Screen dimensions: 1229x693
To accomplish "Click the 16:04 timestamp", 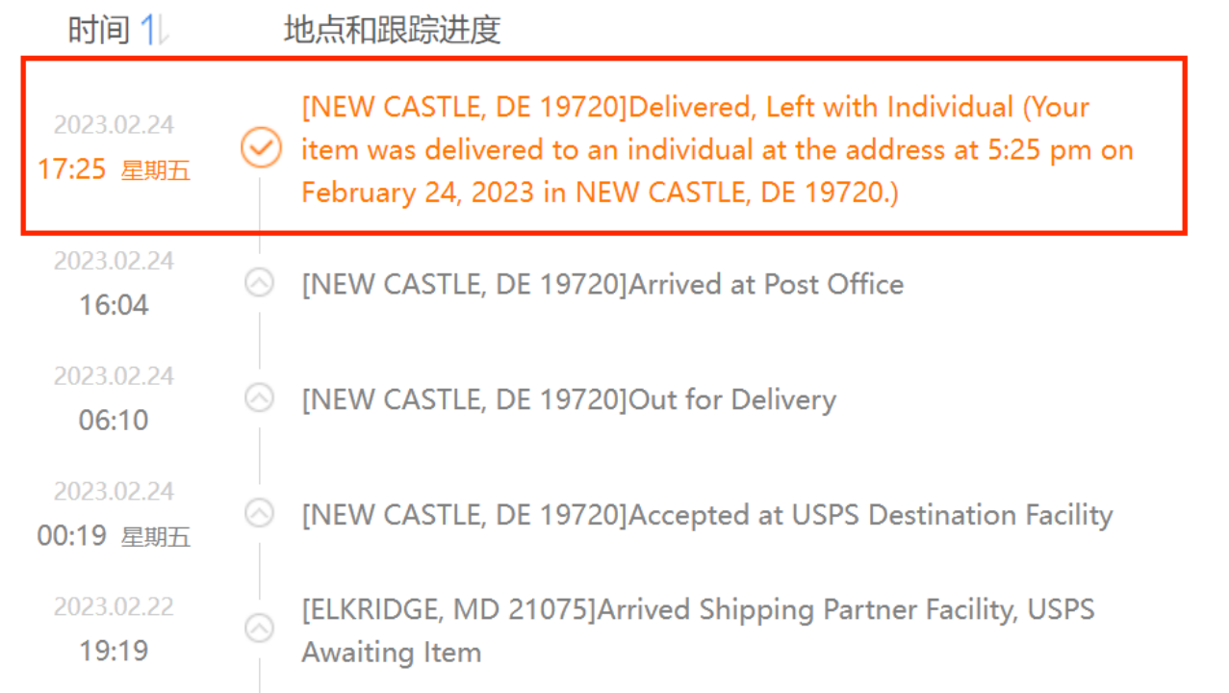I will click(114, 306).
